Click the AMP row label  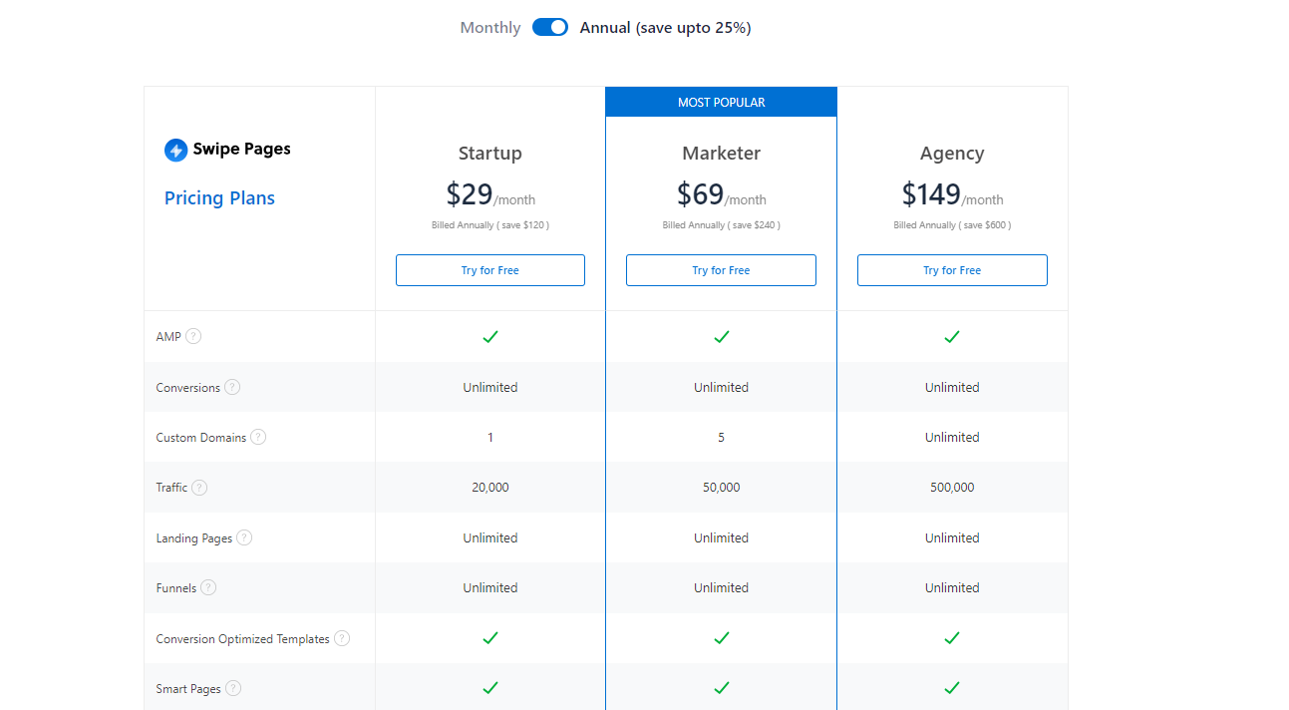168,337
